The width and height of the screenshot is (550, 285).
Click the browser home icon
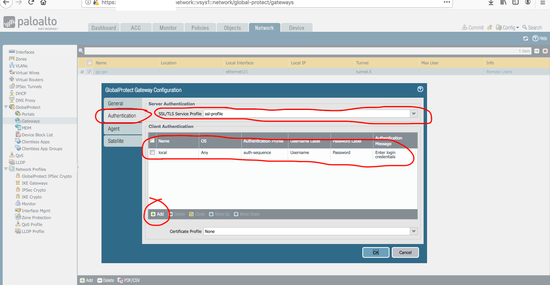(x=43, y=2)
